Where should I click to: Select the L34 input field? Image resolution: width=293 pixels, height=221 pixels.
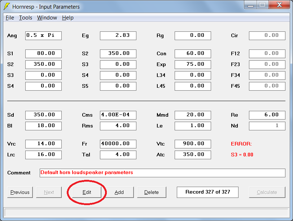(x=193, y=75)
